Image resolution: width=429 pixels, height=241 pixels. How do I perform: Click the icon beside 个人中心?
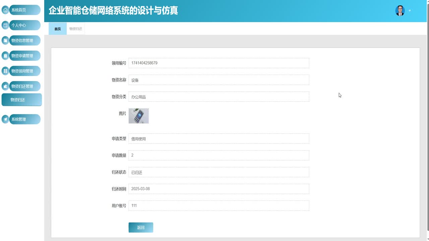[5, 25]
